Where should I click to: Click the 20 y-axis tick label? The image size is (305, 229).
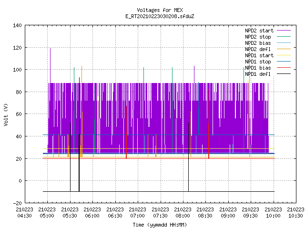coord(19,159)
